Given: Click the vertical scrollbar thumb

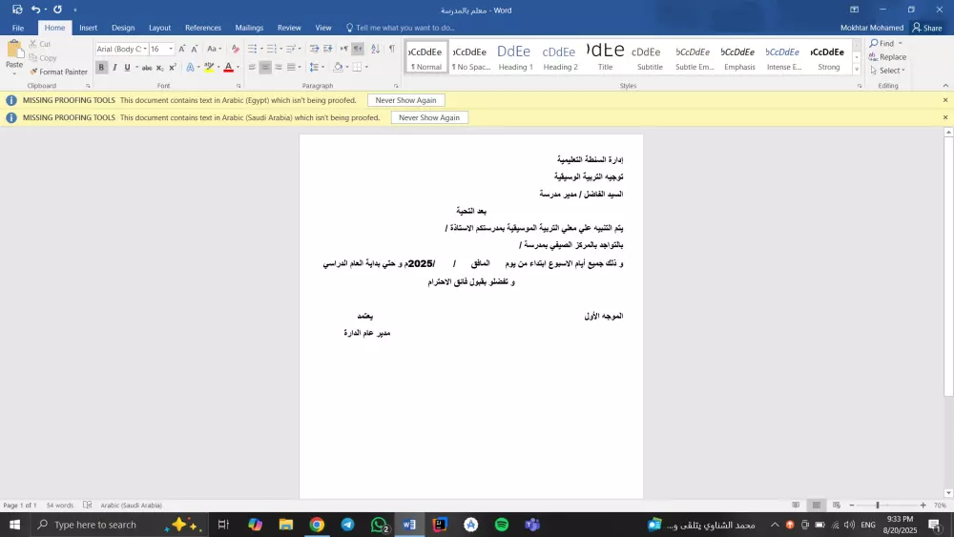Looking at the screenshot, I should [x=948, y=266].
